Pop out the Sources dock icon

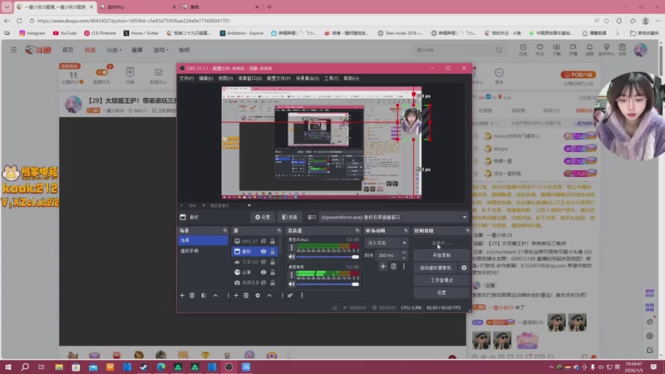[279, 231]
